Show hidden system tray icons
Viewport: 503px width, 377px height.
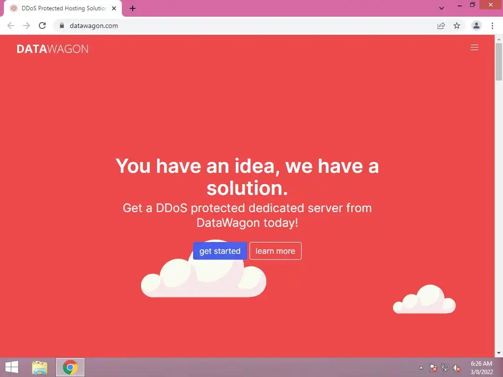421,368
